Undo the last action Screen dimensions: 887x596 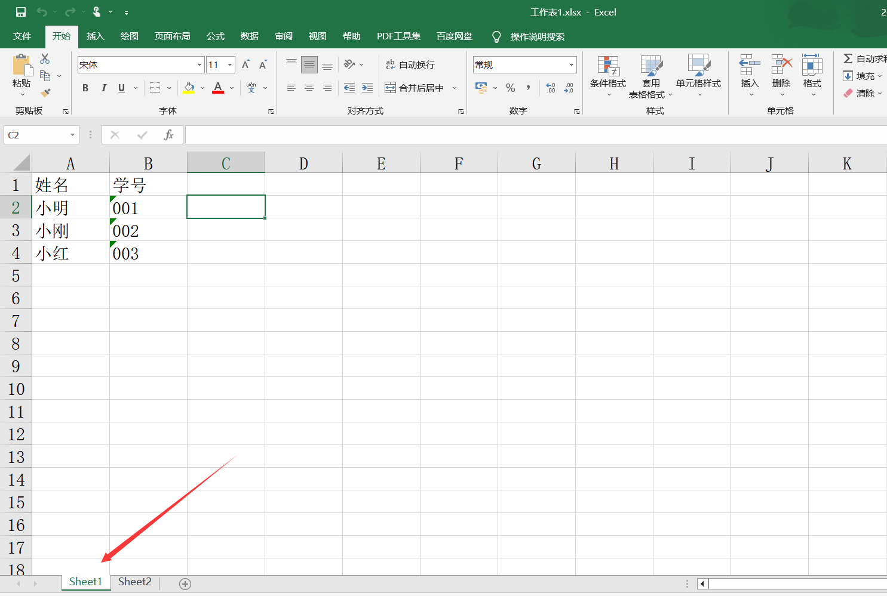[x=42, y=12]
